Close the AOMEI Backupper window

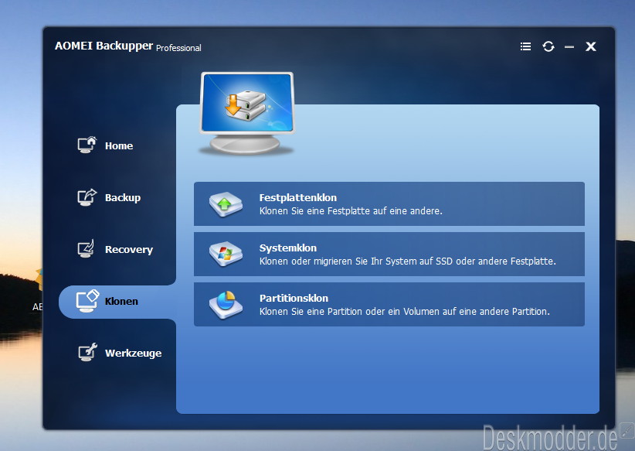591,46
